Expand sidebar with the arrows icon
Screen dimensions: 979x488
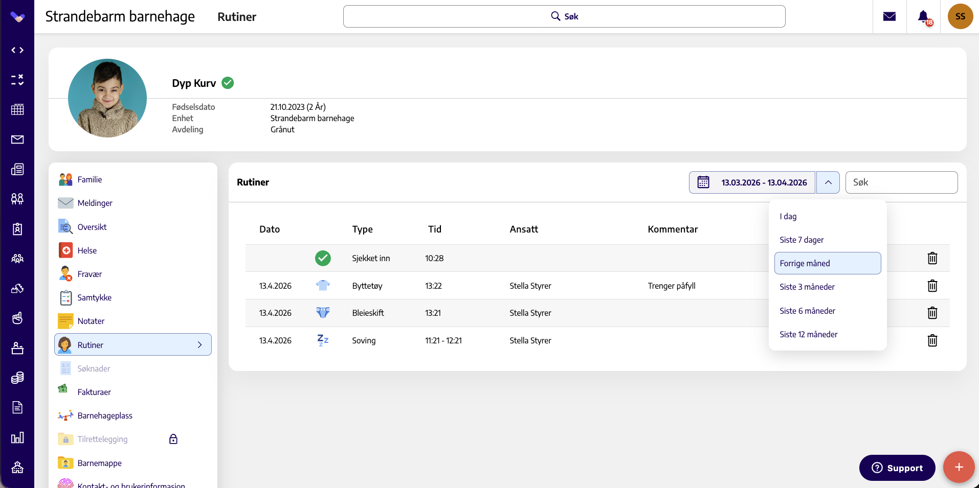point(17,50)
